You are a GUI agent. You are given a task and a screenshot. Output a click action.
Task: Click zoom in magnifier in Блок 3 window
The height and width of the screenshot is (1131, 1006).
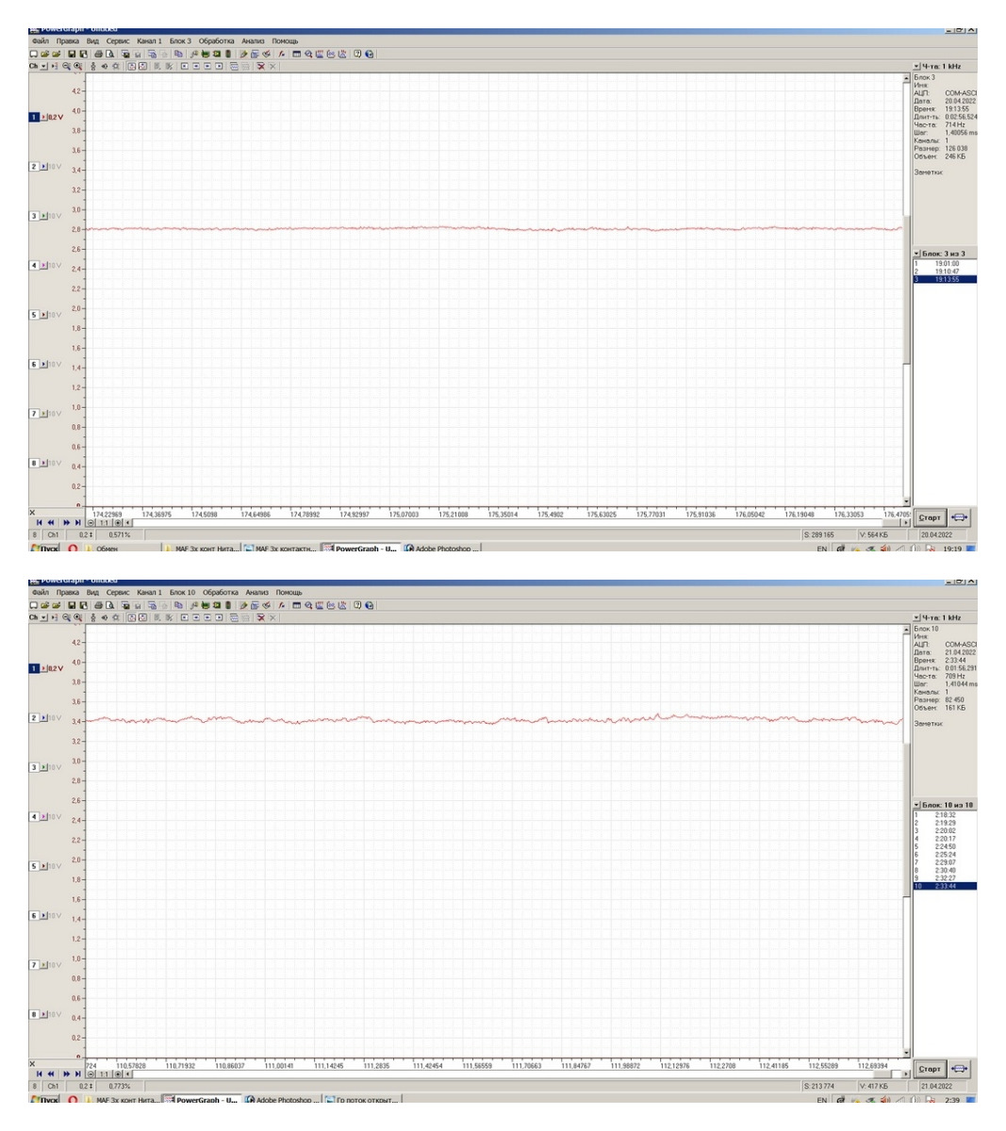78,66
